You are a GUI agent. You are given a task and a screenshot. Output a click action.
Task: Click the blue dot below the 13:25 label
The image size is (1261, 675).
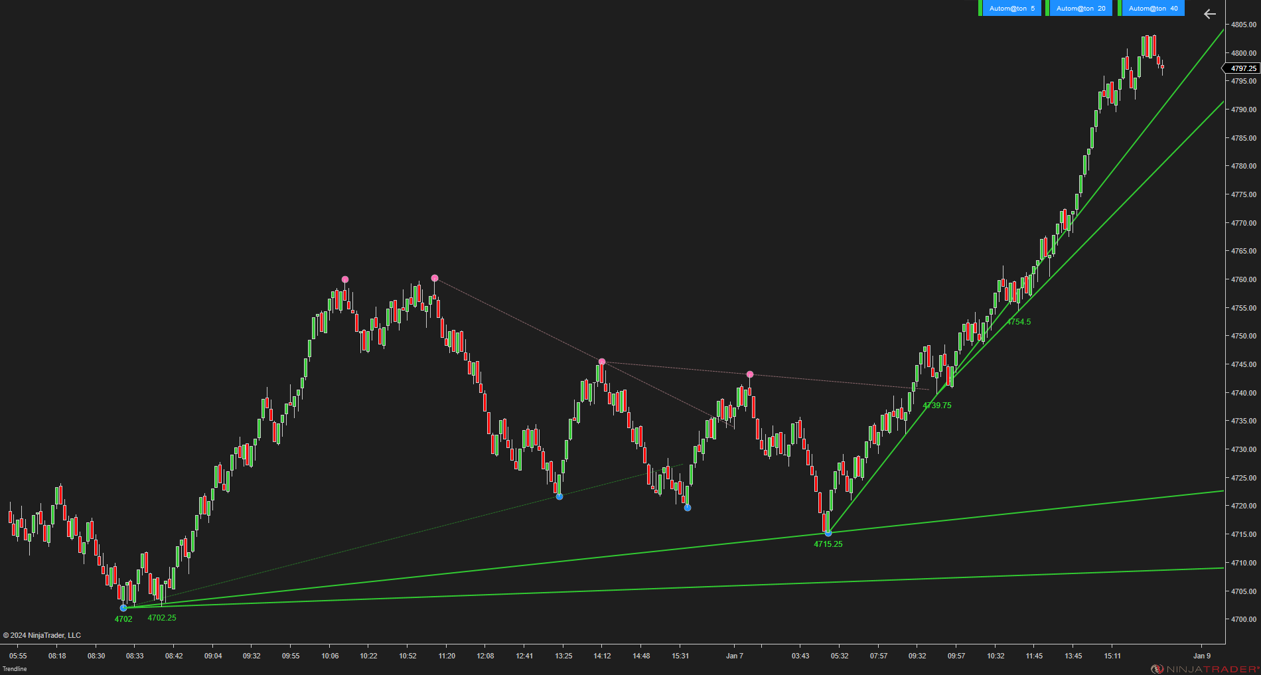click(x=558, y=496)
